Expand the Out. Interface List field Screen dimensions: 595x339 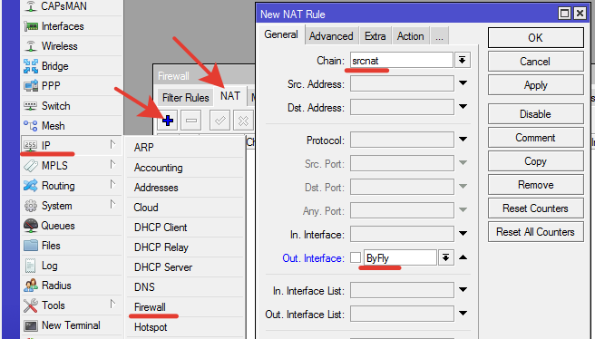[x=463, y=313]
